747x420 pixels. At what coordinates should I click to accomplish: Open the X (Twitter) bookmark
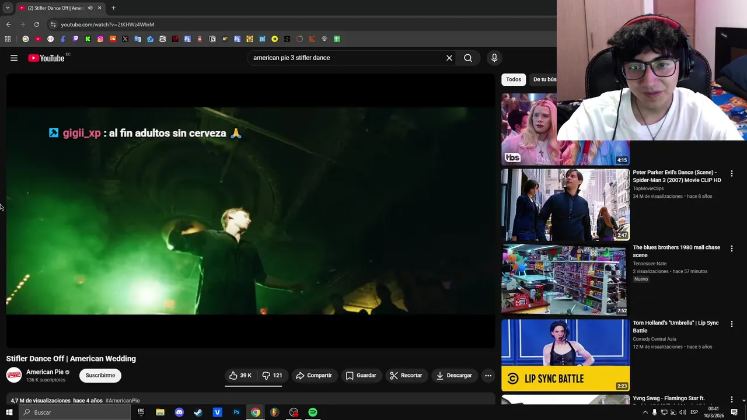click(125, 39)
